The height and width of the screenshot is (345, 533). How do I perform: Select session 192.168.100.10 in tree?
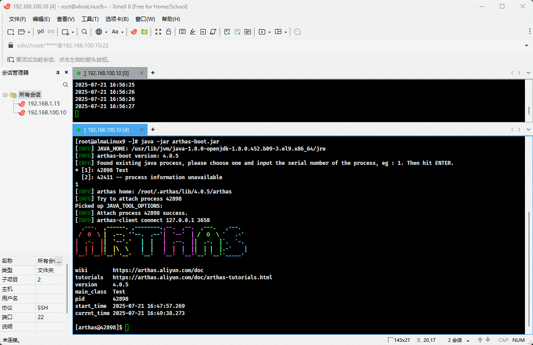point(47,113)
